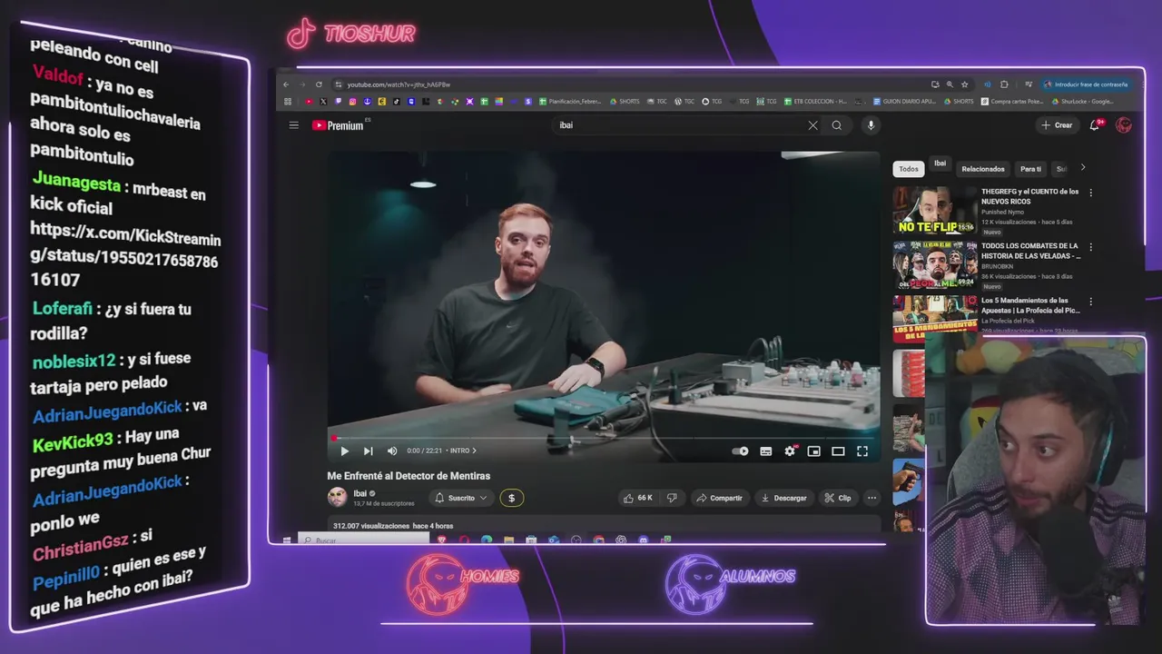
Task: Seek on the red video progress bar
Action: coord(604,438)
